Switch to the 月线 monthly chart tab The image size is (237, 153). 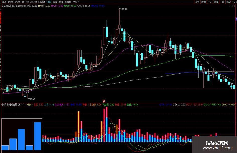[61, 2]
